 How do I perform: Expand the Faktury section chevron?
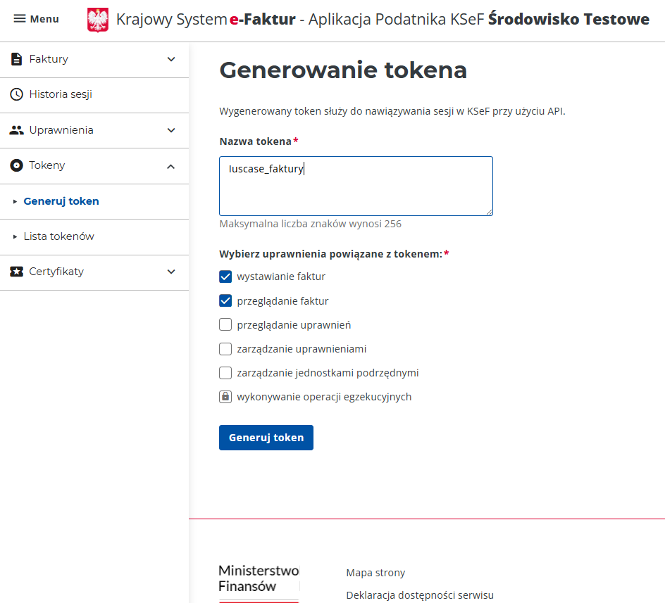[171, 59]
